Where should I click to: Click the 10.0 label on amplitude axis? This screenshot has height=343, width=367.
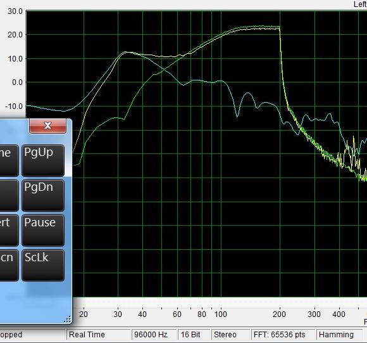(15, 58)
